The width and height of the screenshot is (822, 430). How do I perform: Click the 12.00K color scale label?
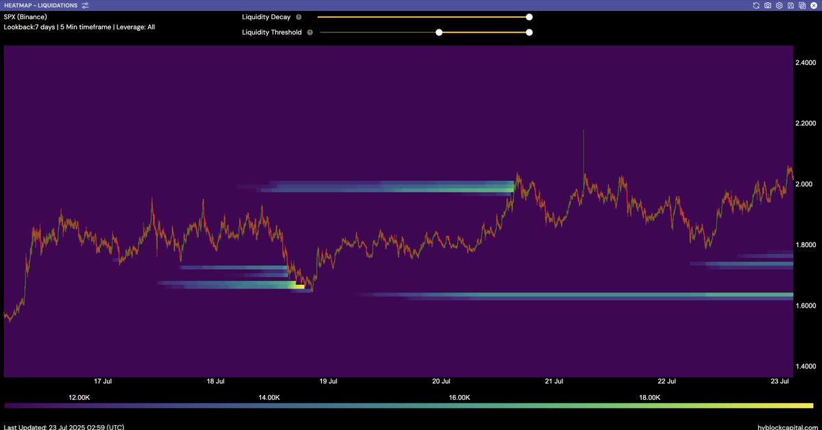pyautogui.click(x=79, y=397)
